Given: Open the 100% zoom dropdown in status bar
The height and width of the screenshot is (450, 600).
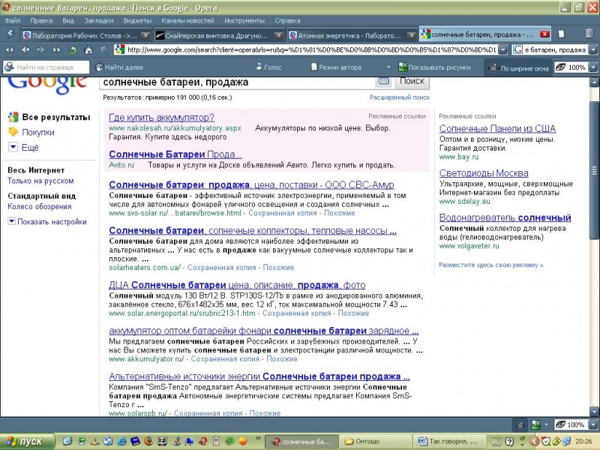Looking at the screenshot, I should pyautogui.click(x=594, y=424).
